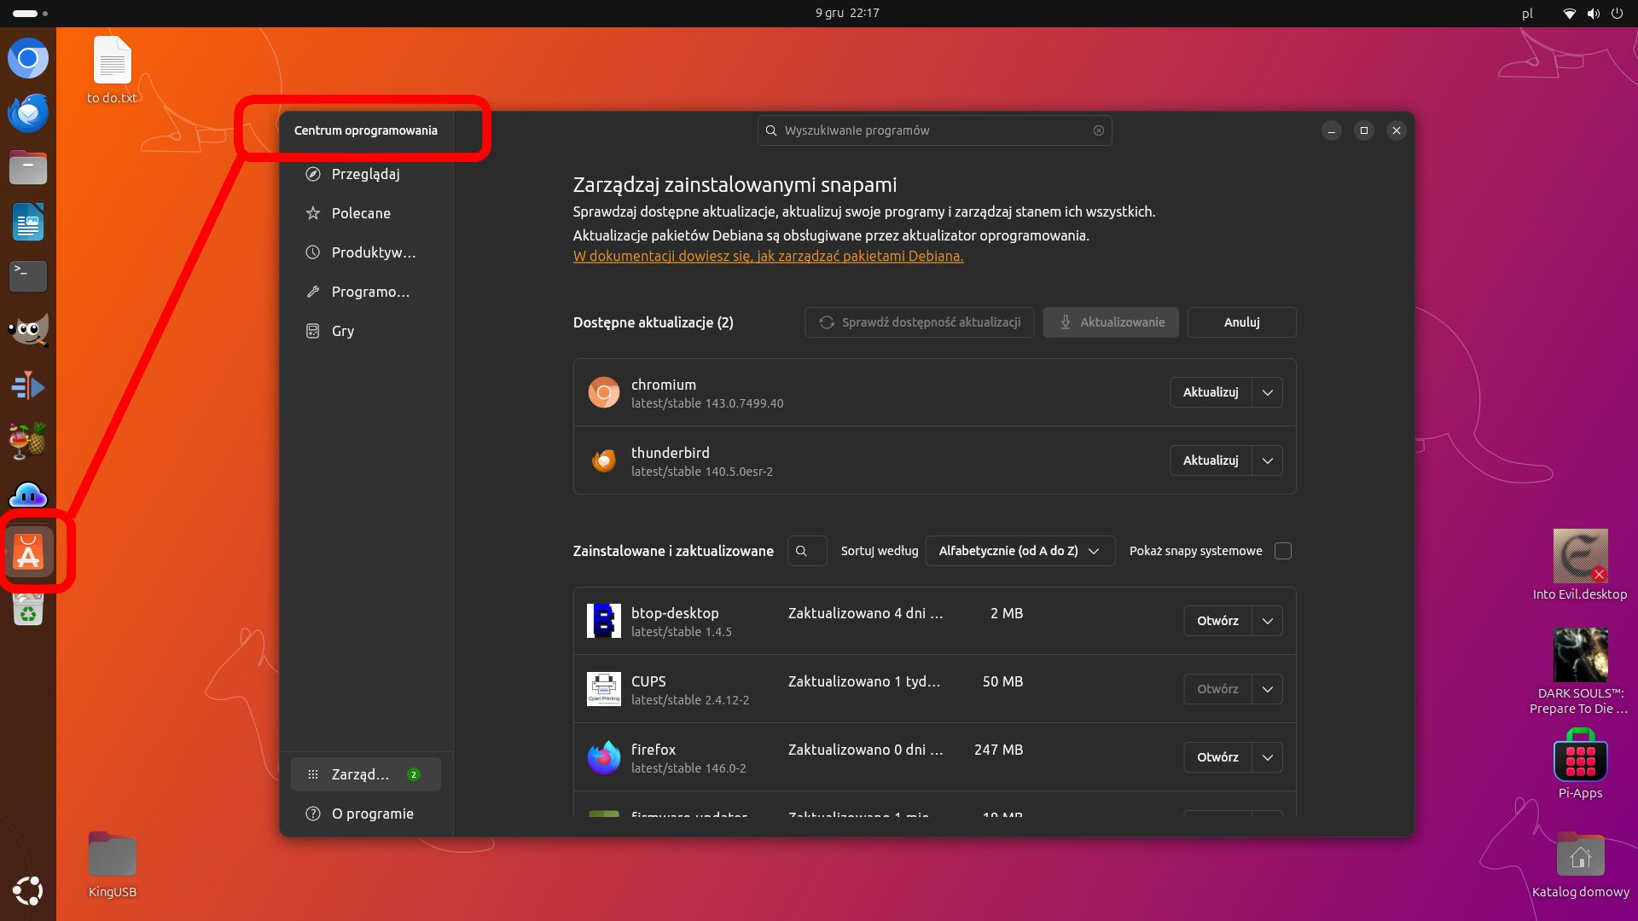Expand the dropdown beside firefox's Otwórz button

point(1268,756)
